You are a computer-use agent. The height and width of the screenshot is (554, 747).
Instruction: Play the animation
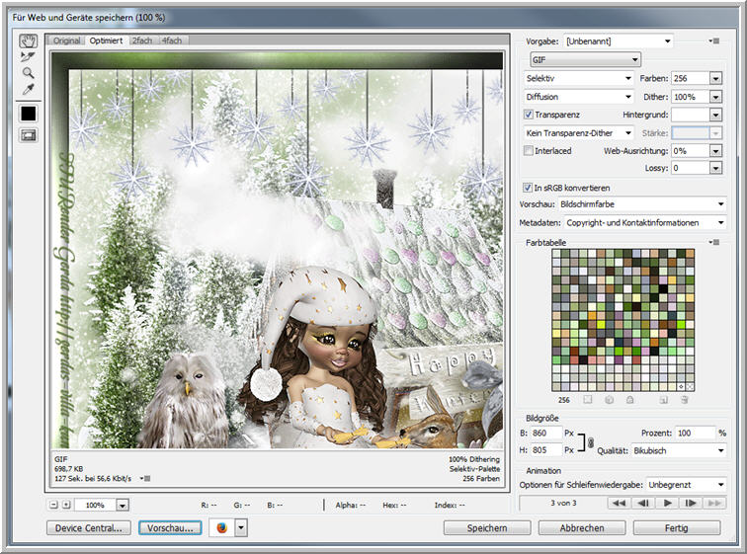pyautogui.click(x=667, y=503)
